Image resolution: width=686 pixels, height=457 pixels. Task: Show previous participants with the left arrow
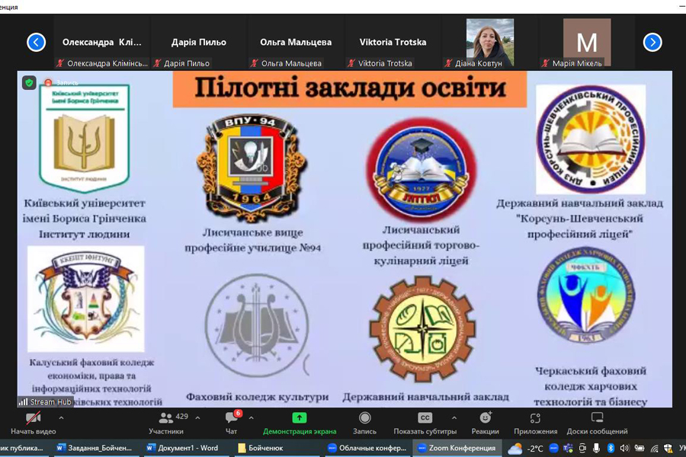pos(36,43)
